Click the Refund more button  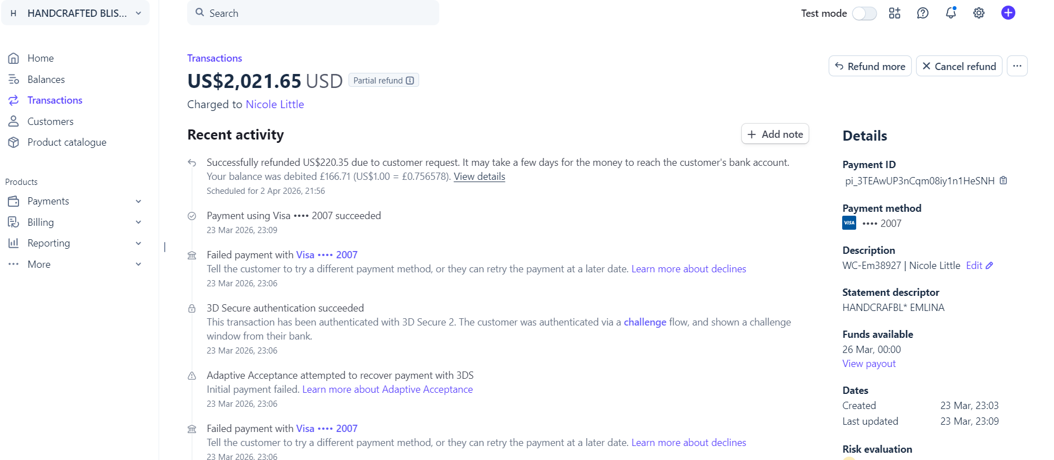tap(870, 66)
